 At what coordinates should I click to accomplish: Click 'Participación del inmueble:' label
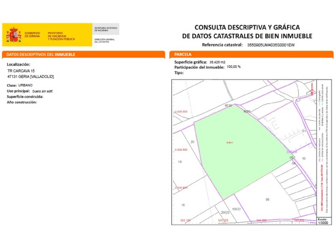[x=199, y=67]
